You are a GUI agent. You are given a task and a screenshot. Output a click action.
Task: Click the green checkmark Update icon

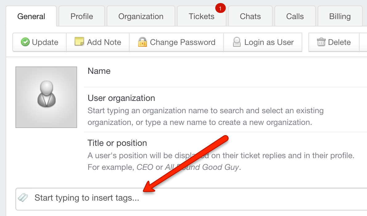pos(25,42)
